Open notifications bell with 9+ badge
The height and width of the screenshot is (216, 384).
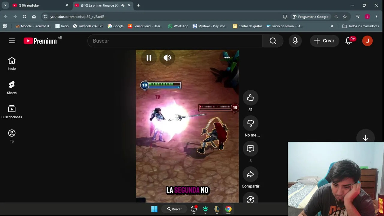pyautogui.click(x=349, y=41)
